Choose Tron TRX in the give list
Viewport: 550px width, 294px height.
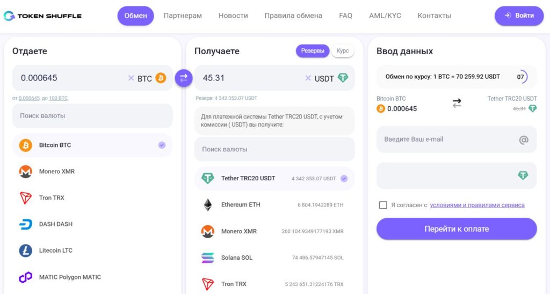[52, 198]
